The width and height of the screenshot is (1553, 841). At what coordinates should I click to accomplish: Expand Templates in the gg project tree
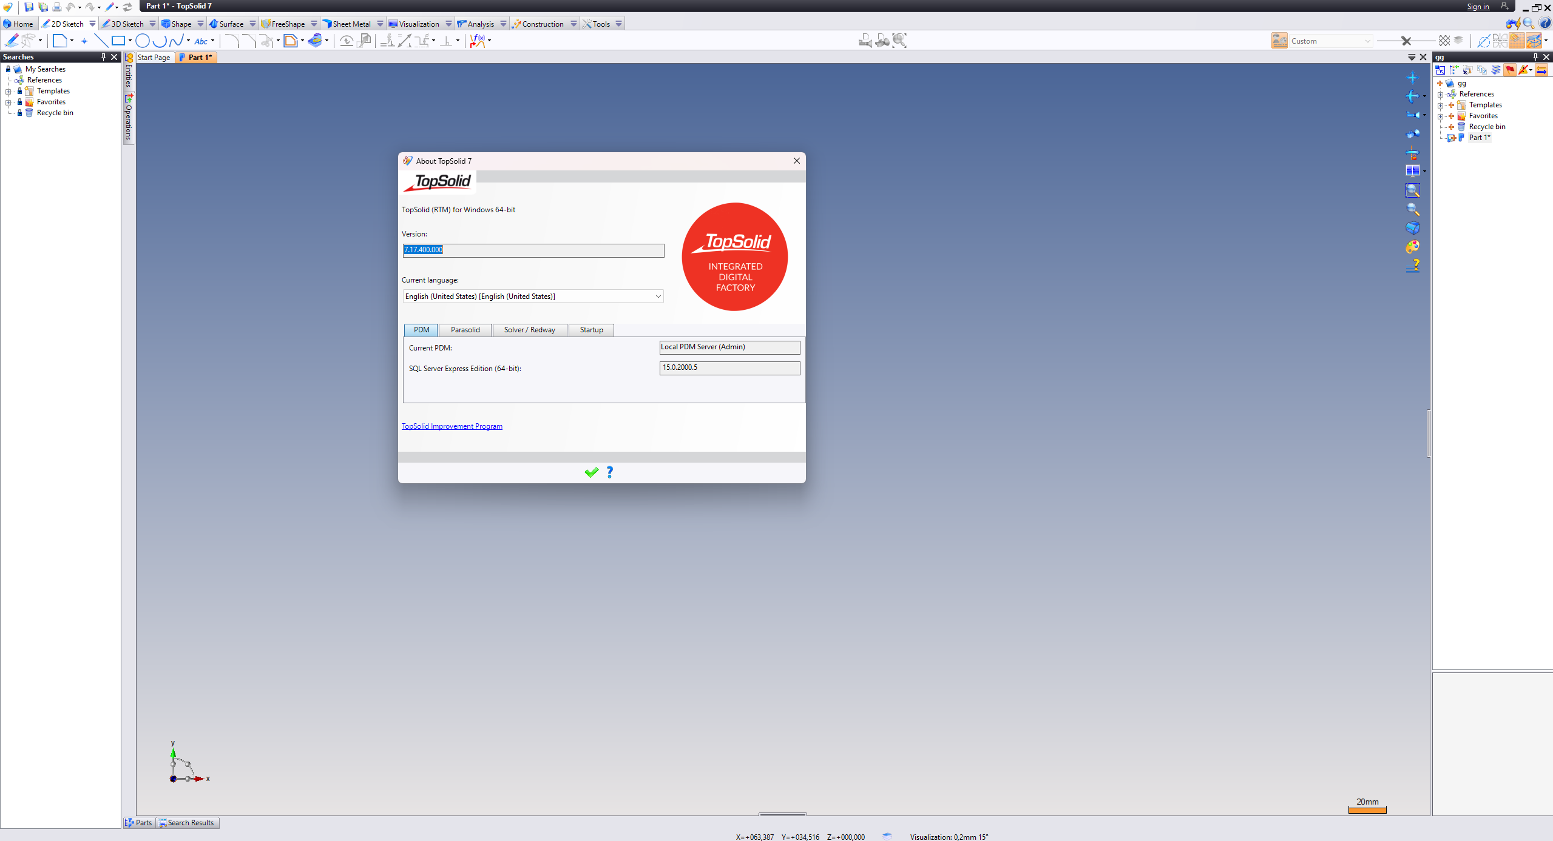pyautogui.click(x=1440, y=106)
